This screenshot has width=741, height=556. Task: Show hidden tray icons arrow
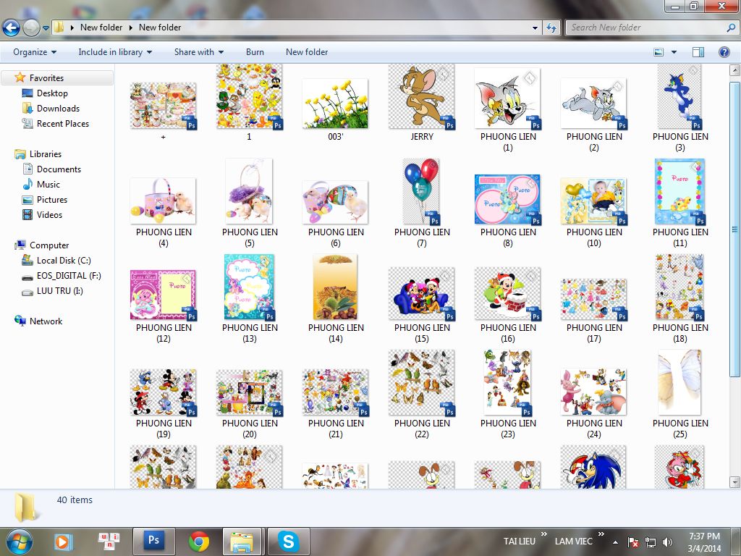pyautogui.click(x=615, y=542)
